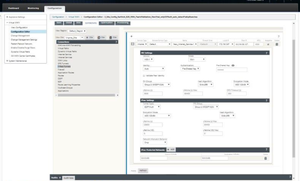
Task: Open the IPsec Hash Algorithm dropdown
Action: [227, 116]
